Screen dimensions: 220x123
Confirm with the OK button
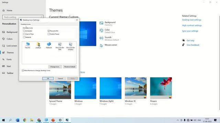(48, 79)
